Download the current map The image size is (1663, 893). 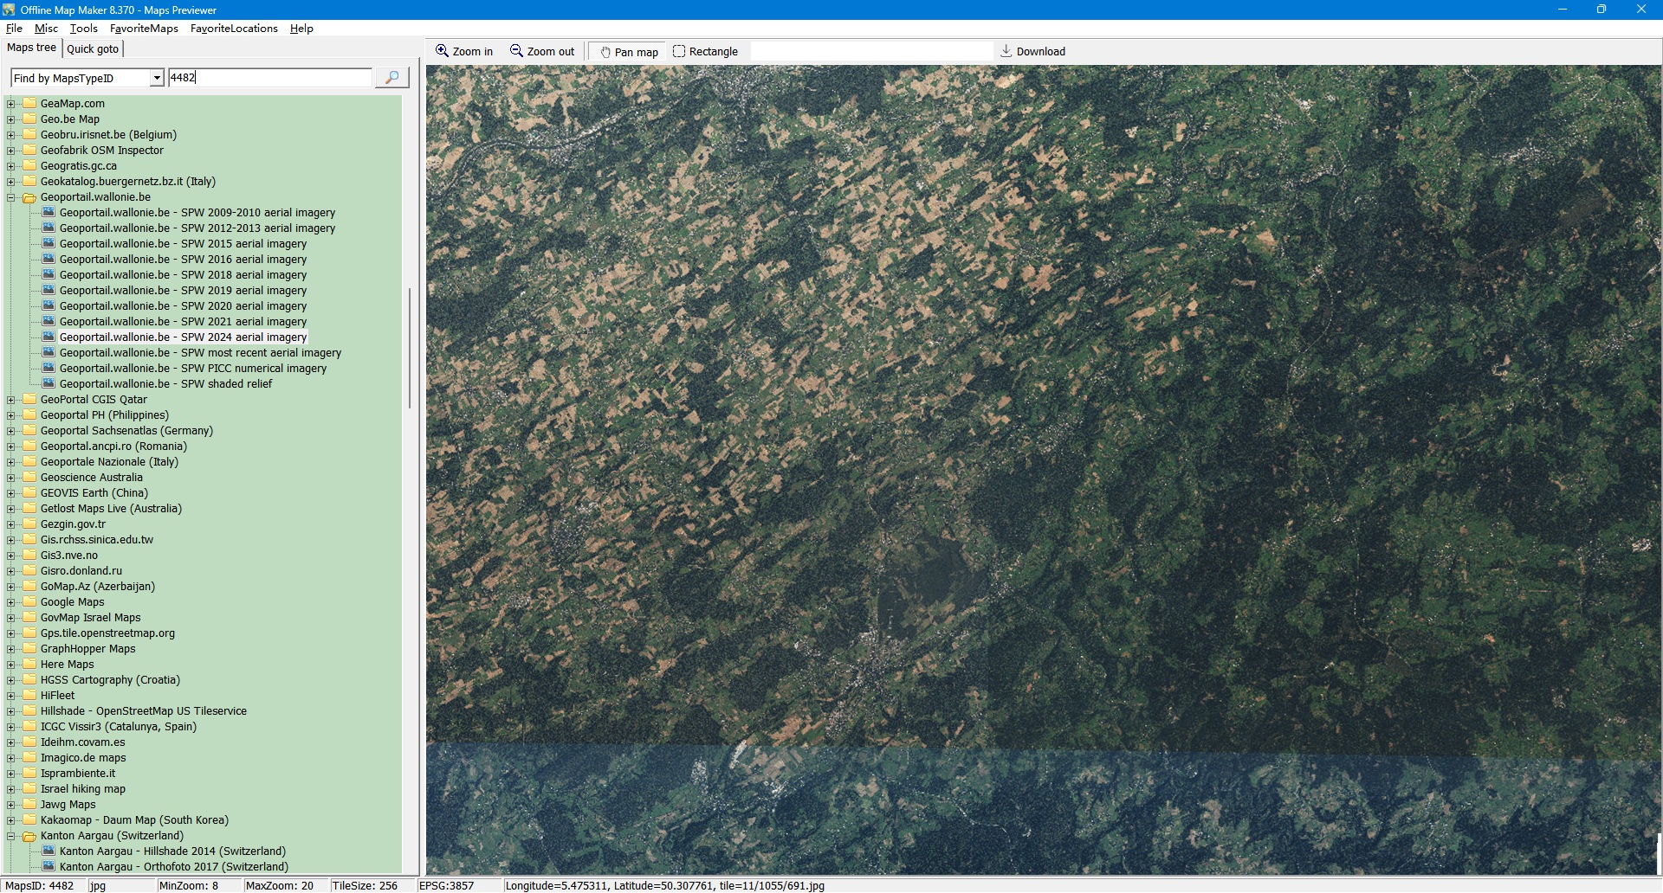coord(1032,52)
